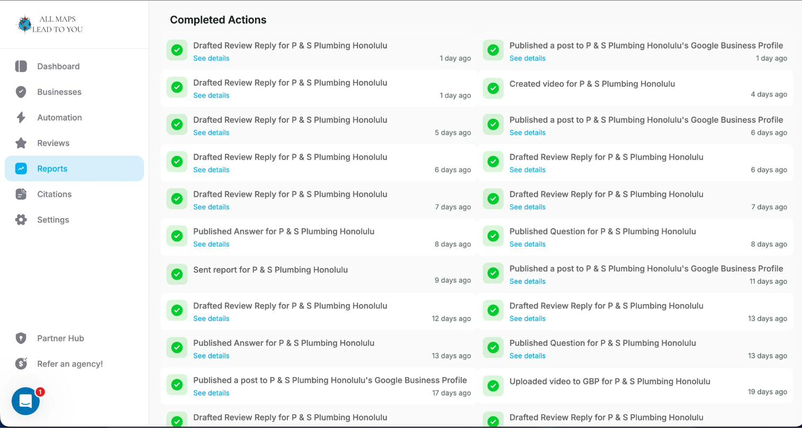View details of post published 17 days ago
Screen dimensions: 802x430
211,393
